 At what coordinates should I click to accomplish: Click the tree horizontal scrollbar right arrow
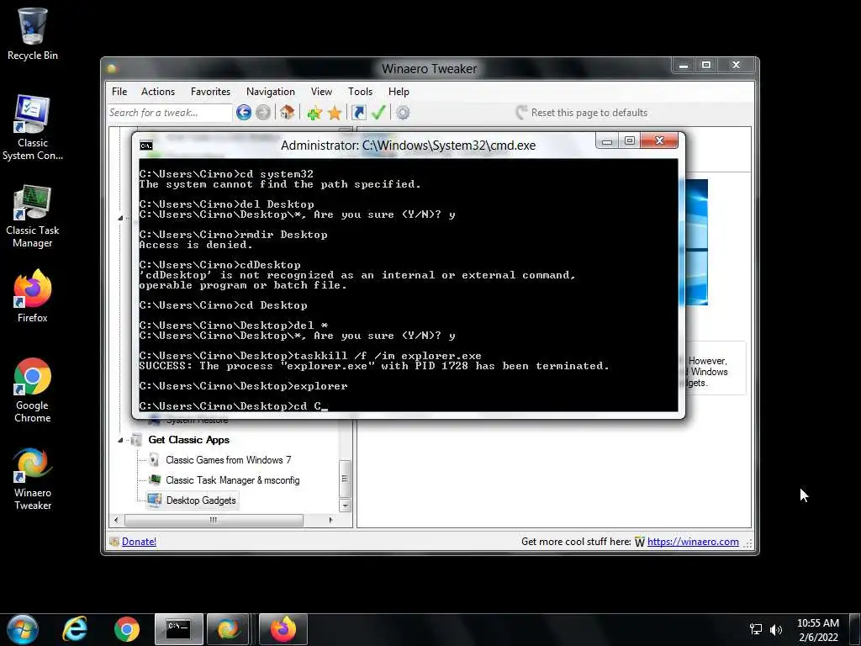[330, 520]
